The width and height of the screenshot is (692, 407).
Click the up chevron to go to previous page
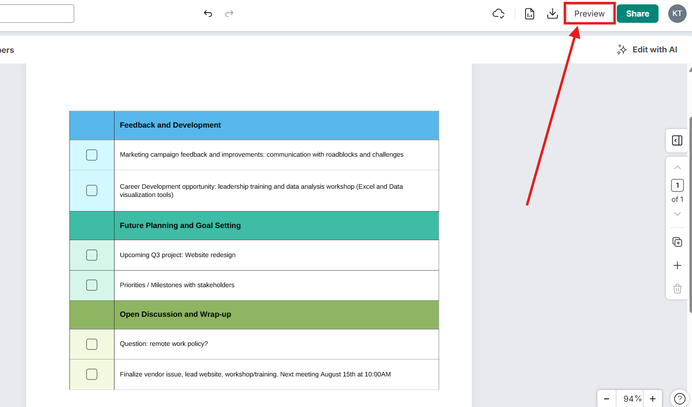[x=677, y=167]
